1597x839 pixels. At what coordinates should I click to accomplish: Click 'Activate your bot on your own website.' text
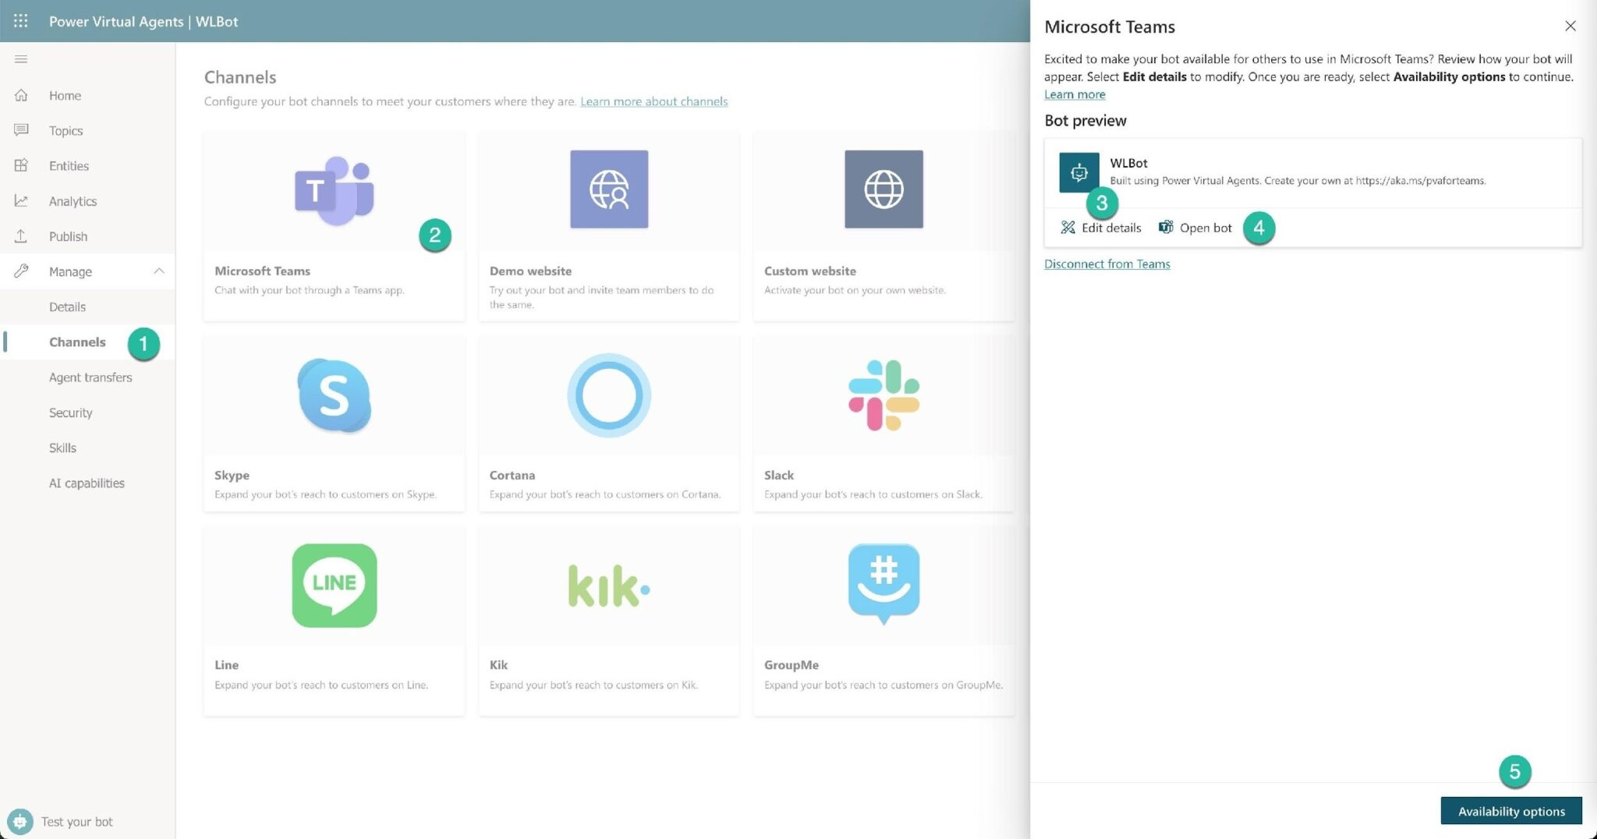tap(855, 290)
